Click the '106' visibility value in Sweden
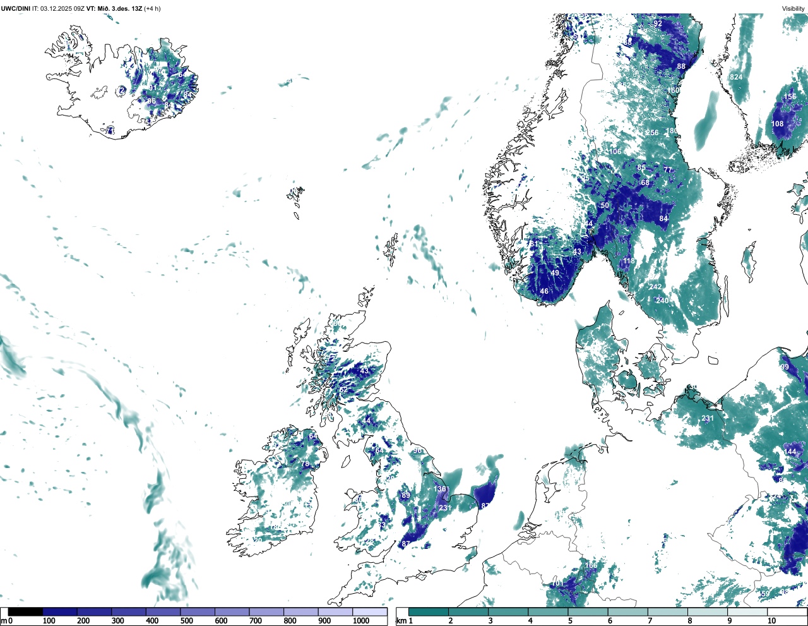Image resolution: width=808 pixels, height=626 pixels. 615,152
